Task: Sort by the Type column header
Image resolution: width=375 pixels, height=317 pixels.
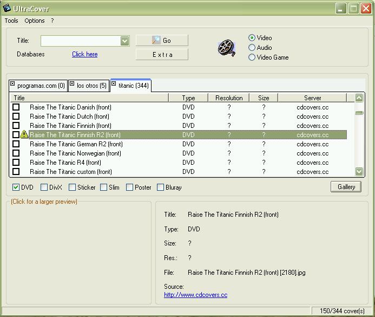Action: 188,98
